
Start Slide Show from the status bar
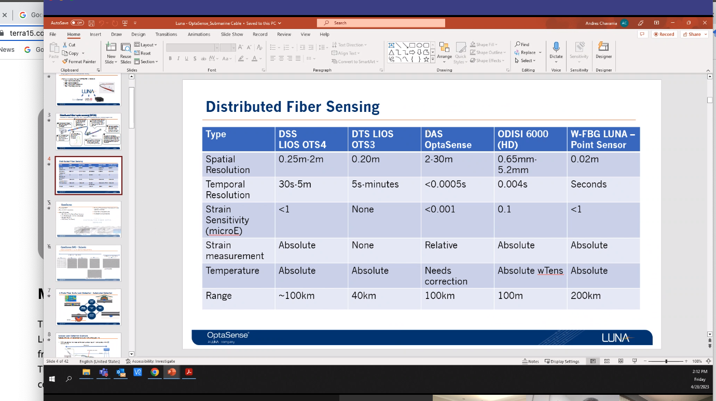click(x=635, y=361)
